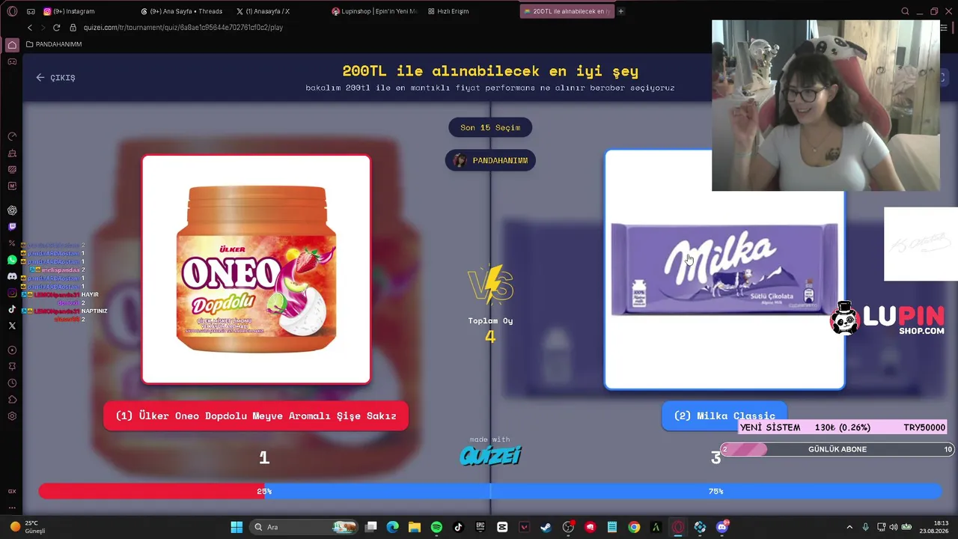
Task: Vote for the Milka Classic button
Action: pyautogui.click(x=724, y=415)
